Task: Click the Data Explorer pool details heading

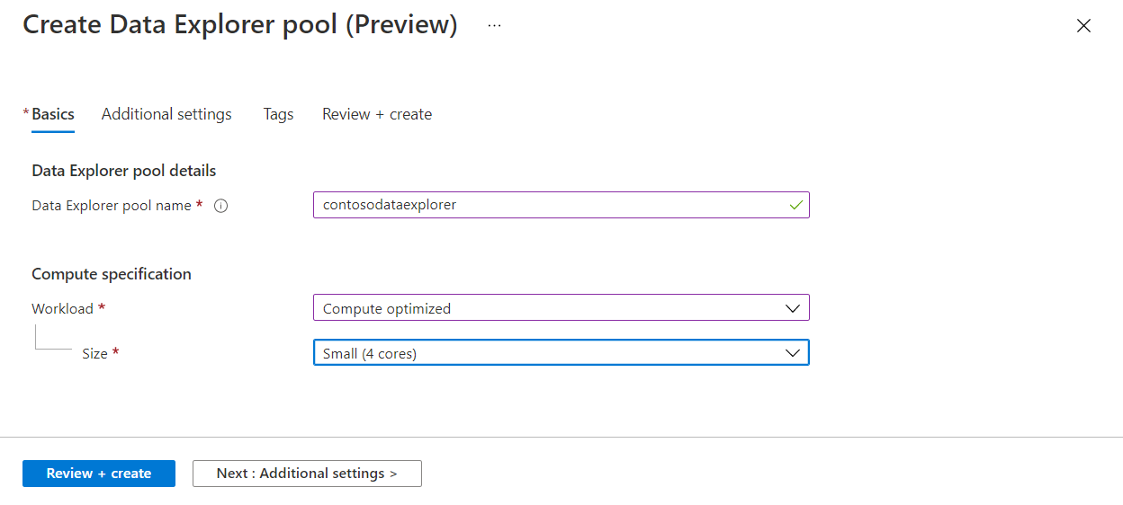Action: 124,171
